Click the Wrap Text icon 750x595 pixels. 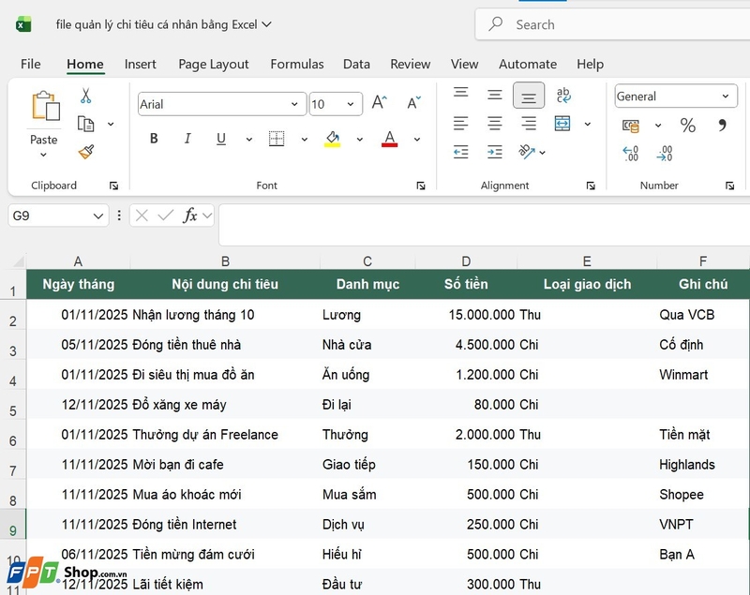pyautogui.click(x=563, y=95)
